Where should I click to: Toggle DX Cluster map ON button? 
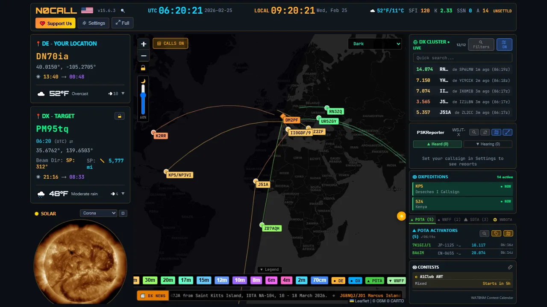[x=504, y=44]
